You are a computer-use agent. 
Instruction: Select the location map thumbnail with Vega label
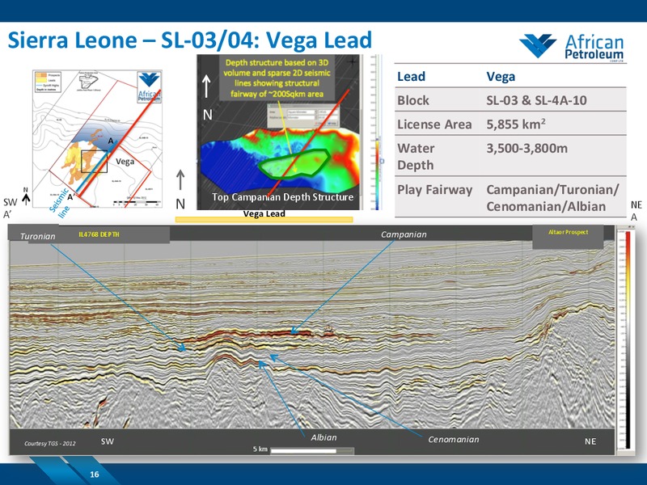(x=97, y=139)
